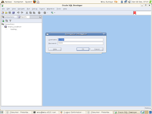This screenshot has width=152, height=114.
Task: Open the Navigate menu
Action: pos(21,9)
